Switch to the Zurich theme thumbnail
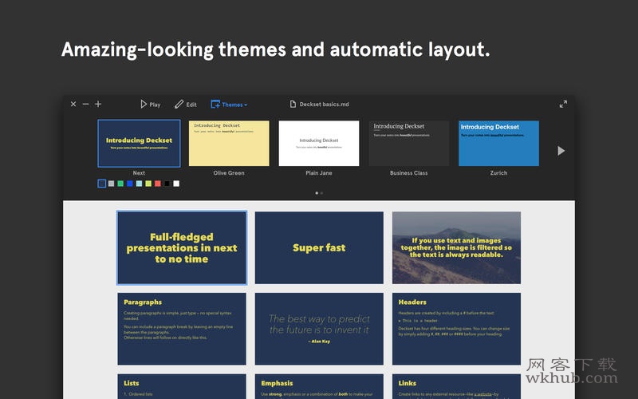638x399 pixels. pyautogui.click(x=499, y=144)
